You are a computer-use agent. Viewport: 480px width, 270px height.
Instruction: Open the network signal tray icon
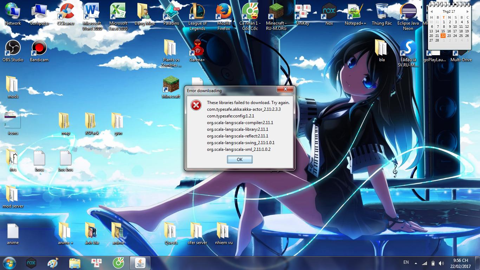tap(424, 263)
